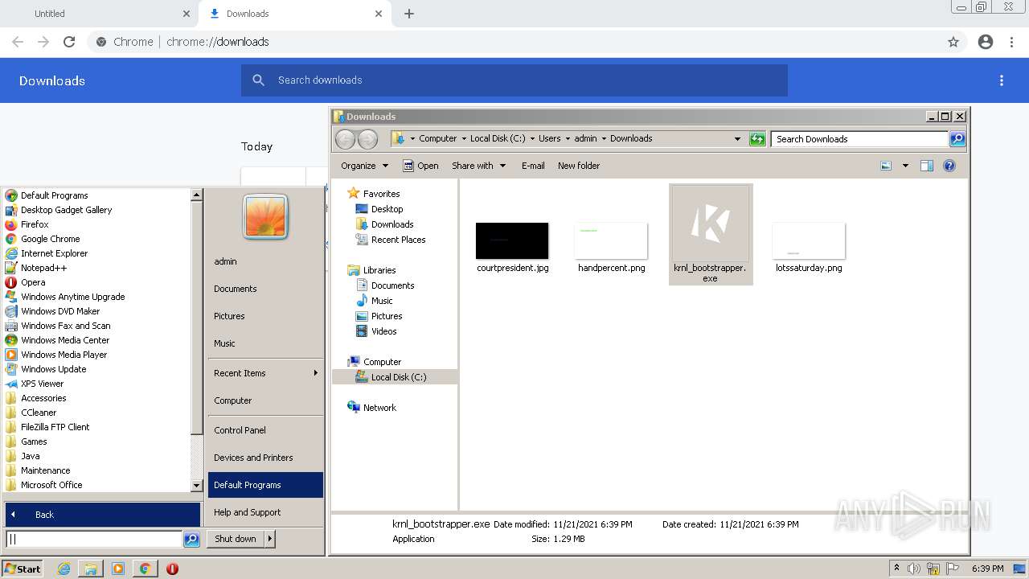Select handpercent.png file

tap(611, 248)
